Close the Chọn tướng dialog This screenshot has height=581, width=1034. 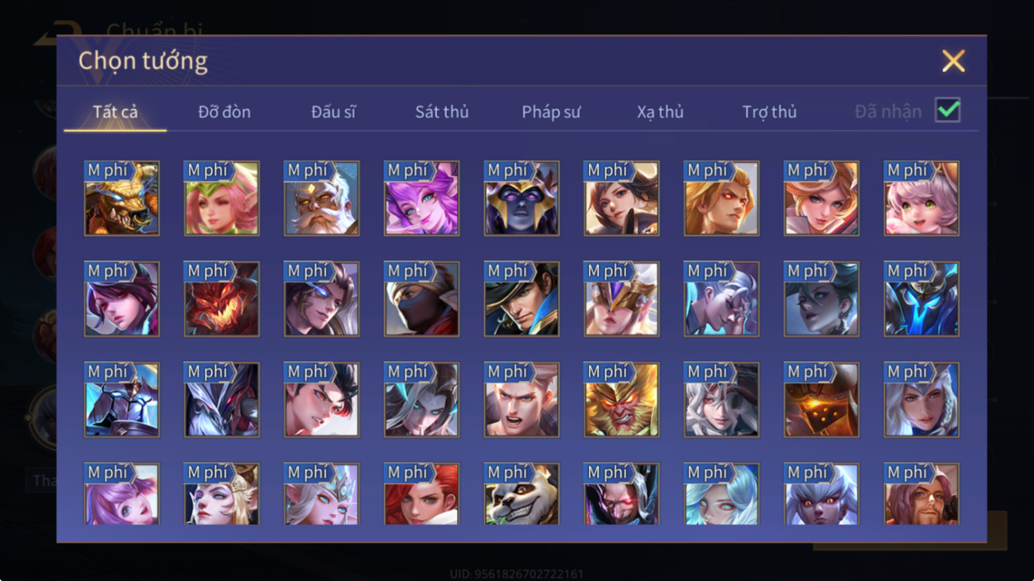[953, 61]
